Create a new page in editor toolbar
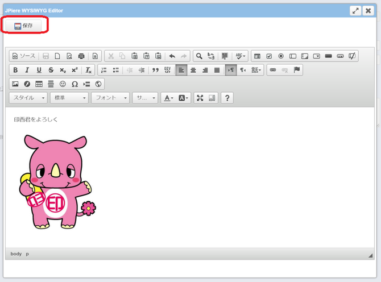The height and width of the screenshot is (282, 381). click(x=57, y=56)
